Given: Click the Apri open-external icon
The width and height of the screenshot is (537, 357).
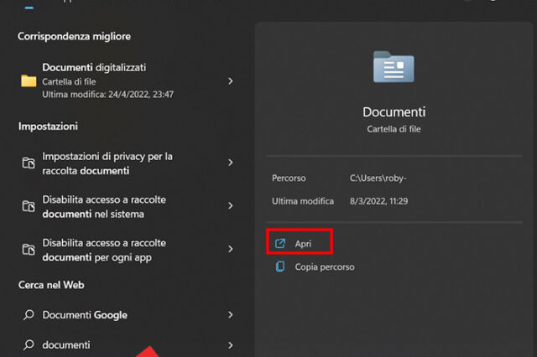Looking at the screenshot, I should pos(280,243).
